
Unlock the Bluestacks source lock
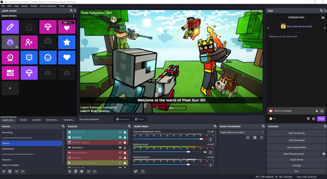coord(125,147)
